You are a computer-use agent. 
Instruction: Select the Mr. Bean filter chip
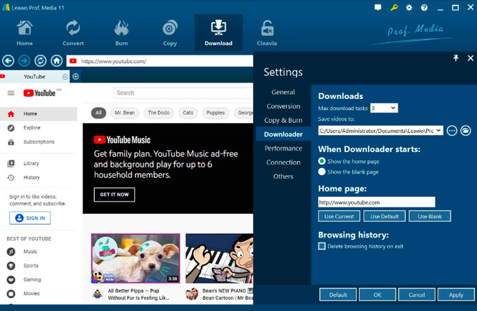tap(124, 113)
